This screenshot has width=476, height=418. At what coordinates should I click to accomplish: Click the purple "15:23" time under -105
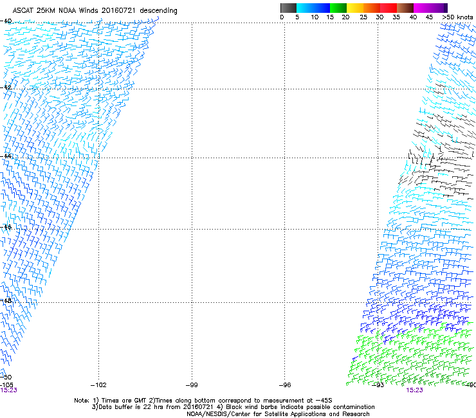click(8, 390)
